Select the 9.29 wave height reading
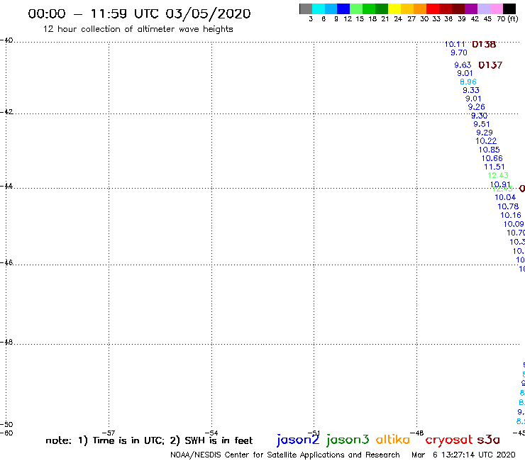 click(x=485, y=132)
